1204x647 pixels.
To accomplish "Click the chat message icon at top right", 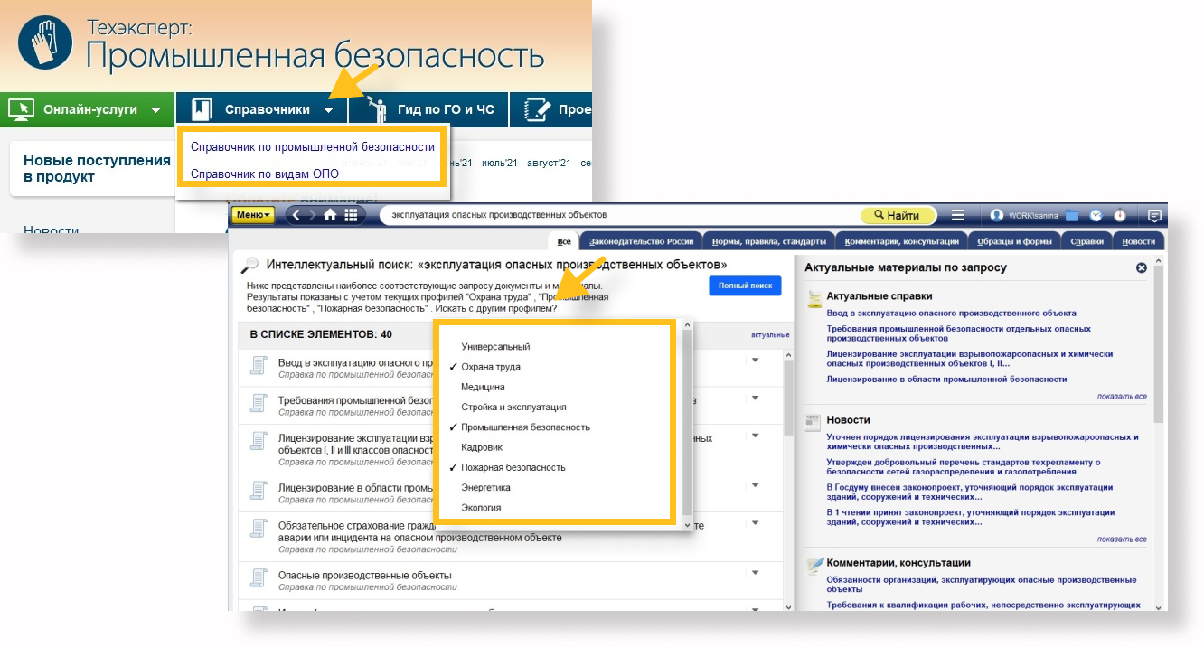I will pos(1154,215).
